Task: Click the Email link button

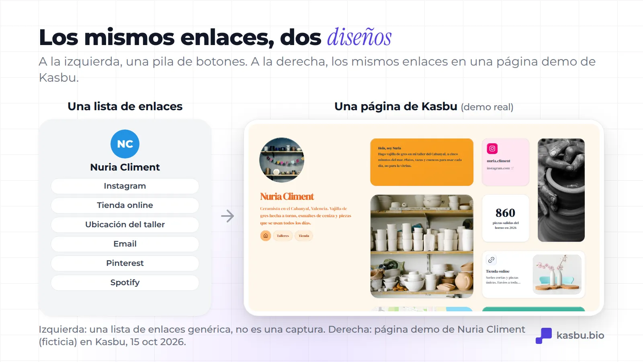Action: click(125, 244)
